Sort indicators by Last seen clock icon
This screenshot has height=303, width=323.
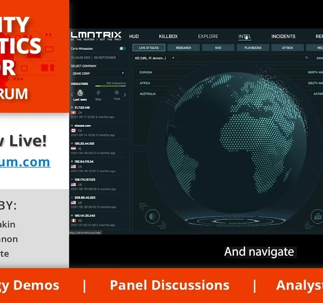(x=80, y=93)
